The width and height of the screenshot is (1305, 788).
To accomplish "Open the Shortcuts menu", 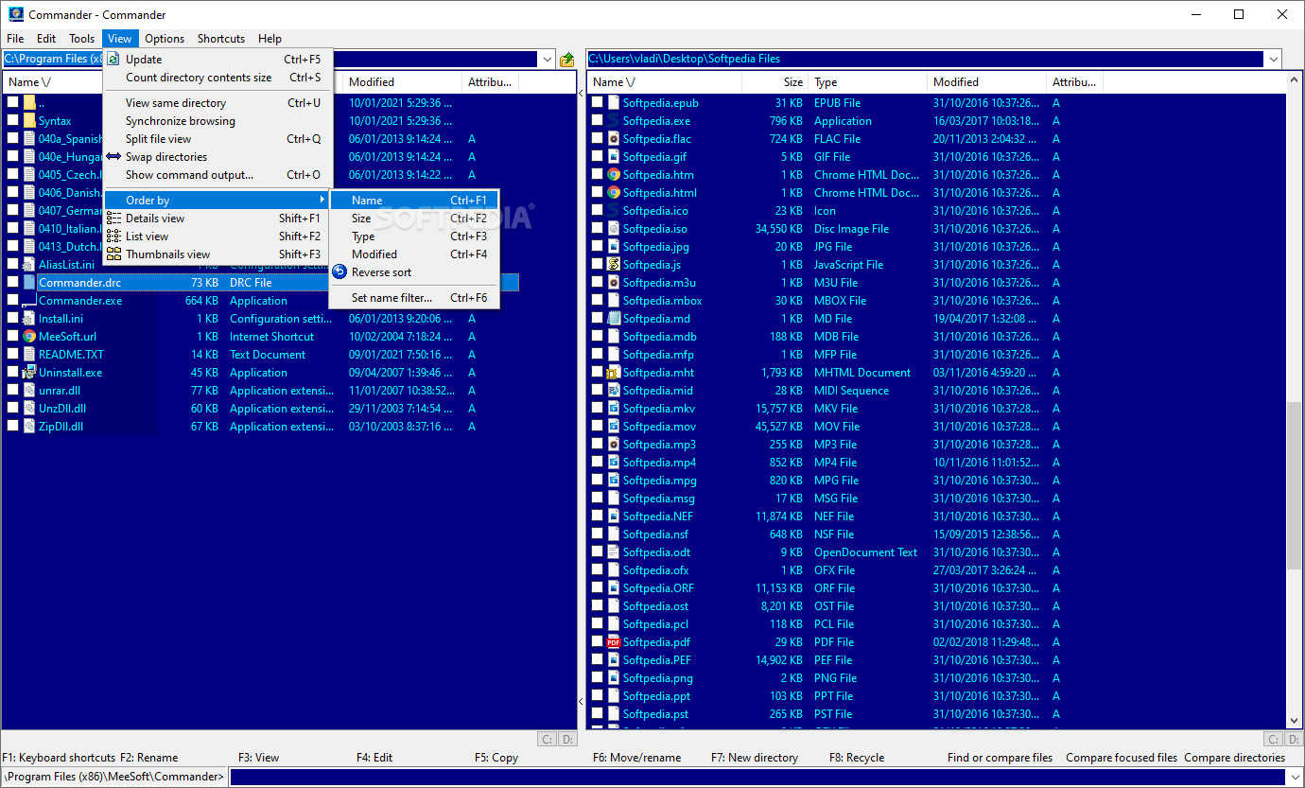I will (x=221, y=39).
